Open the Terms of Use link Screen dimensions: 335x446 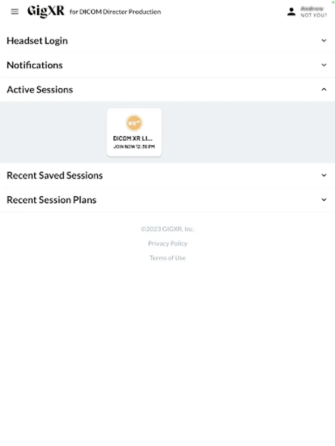pos(168,258)
